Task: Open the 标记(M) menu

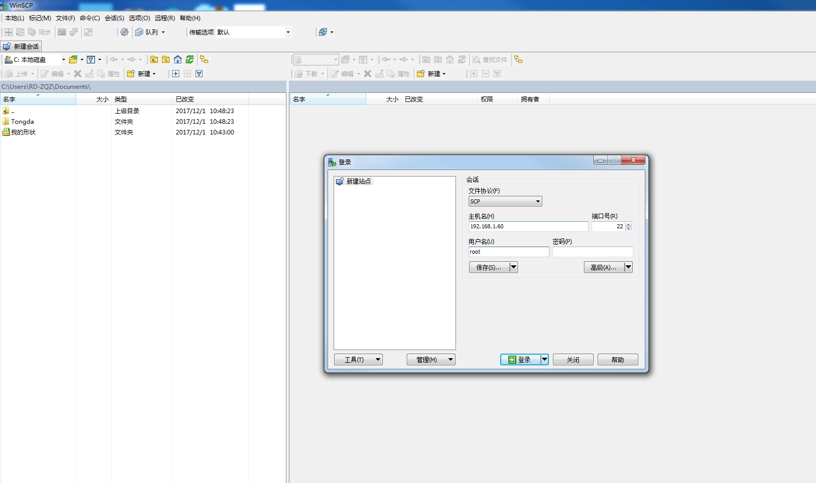Action: [40, 18]
